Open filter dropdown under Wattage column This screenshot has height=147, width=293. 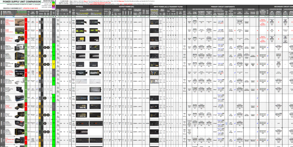[2, 17]
